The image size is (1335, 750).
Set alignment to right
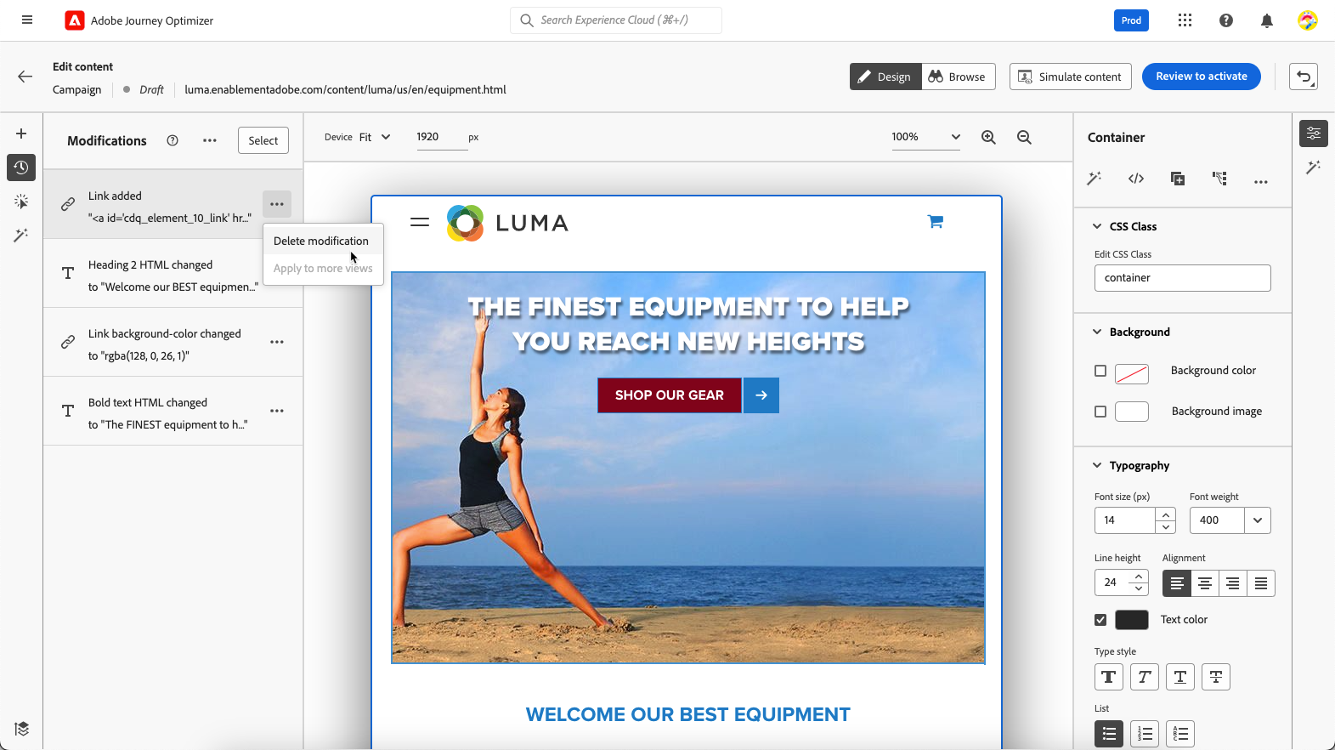pyautogui.click(x=1233, y=583)
